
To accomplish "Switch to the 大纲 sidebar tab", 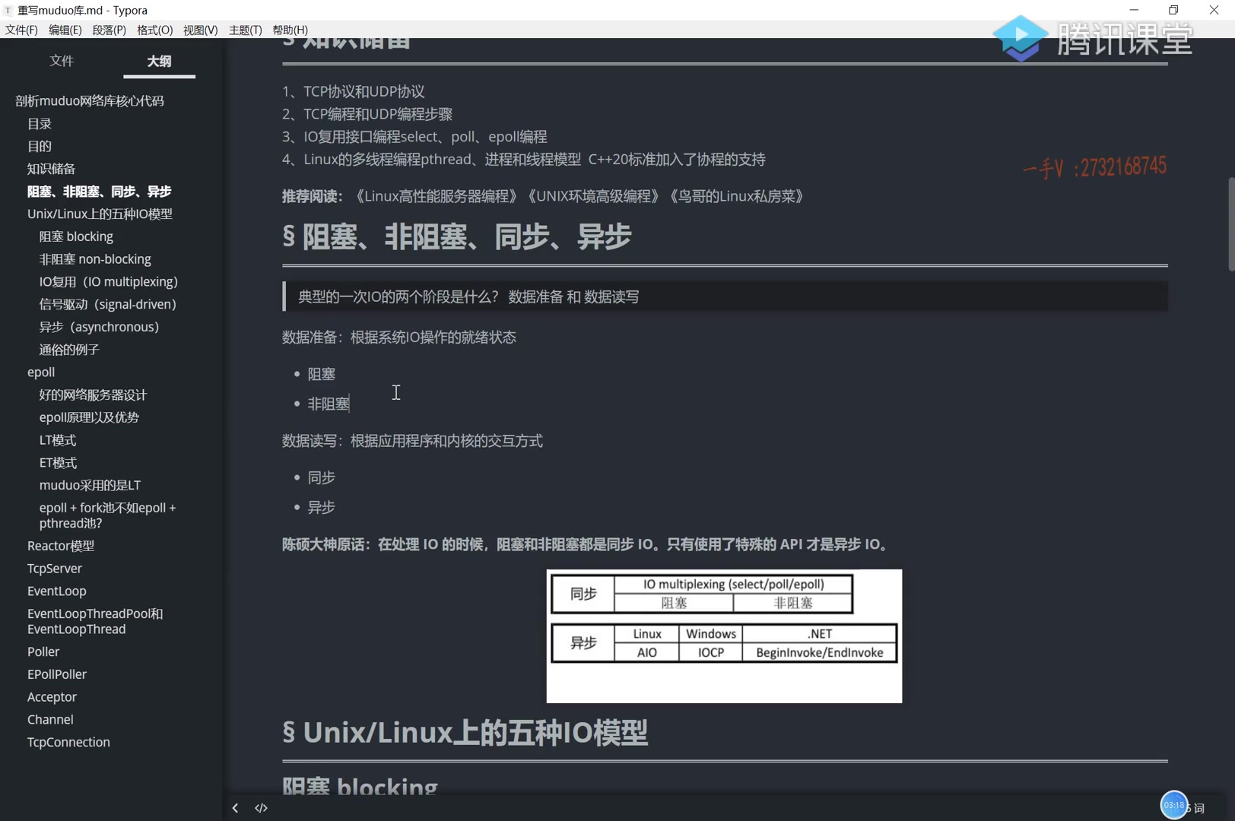I will pyautogui.click(x=159, y=61).
